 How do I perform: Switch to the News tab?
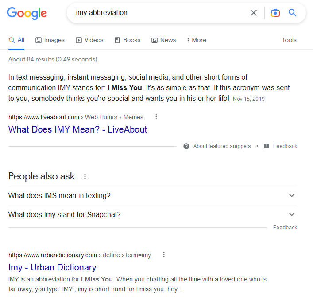pos(163,40)
